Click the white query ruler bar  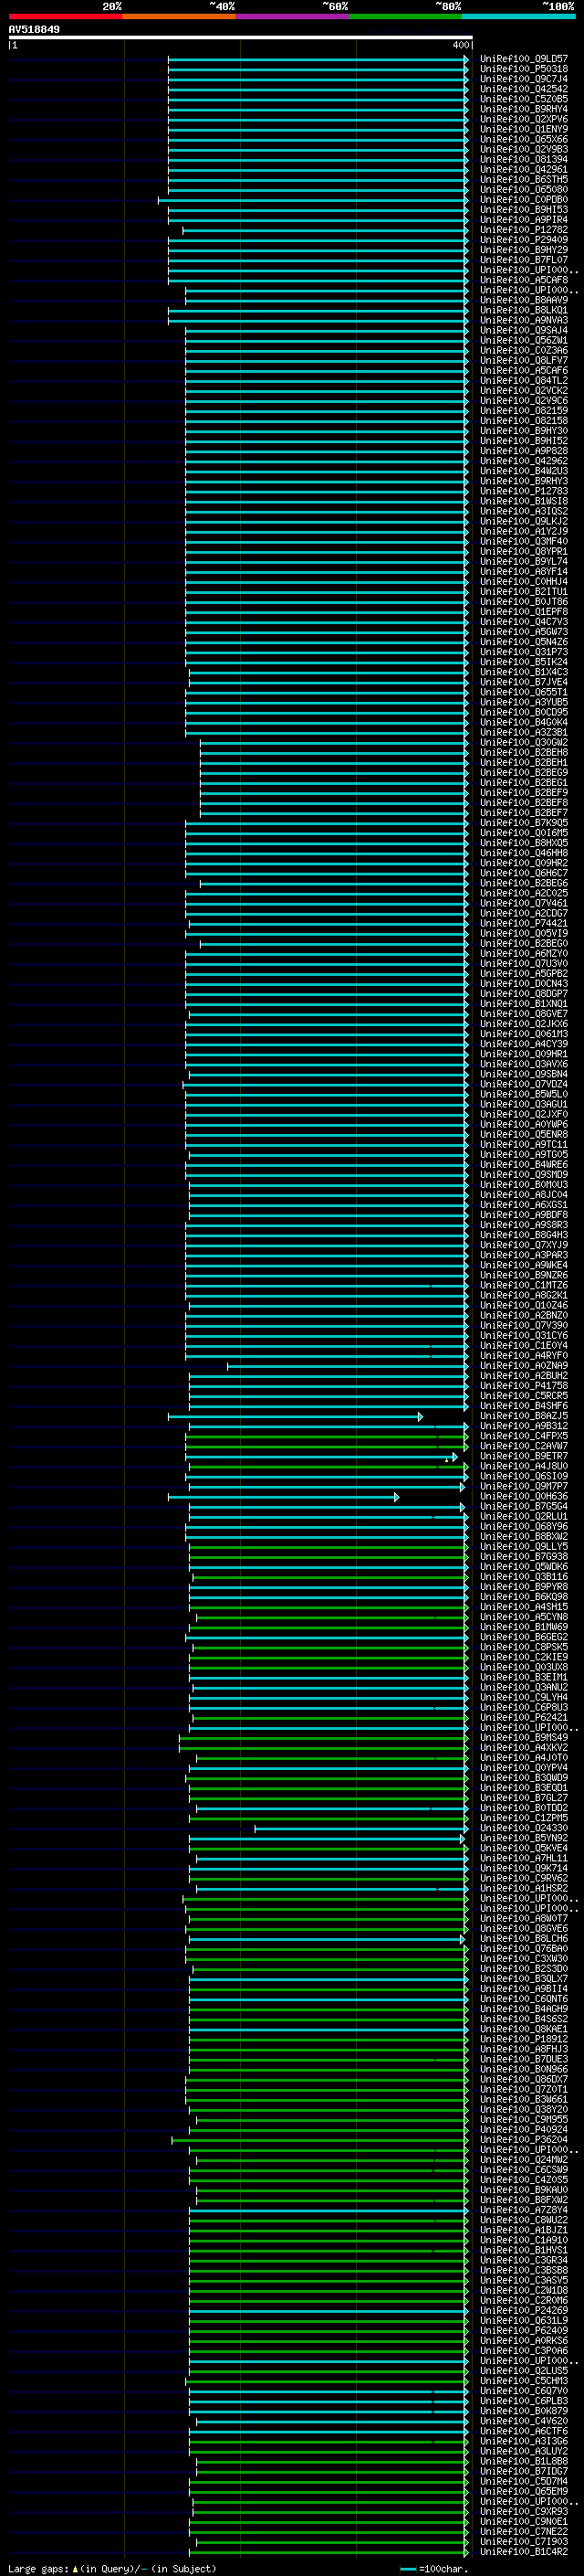point(241,38)
